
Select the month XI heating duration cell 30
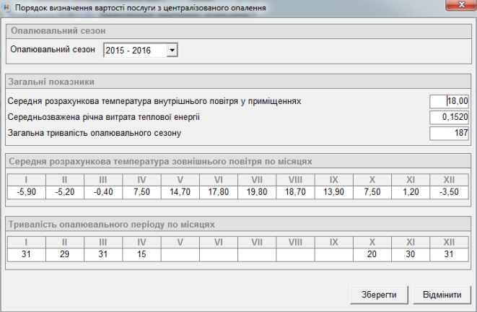click(x=411, y=253)
